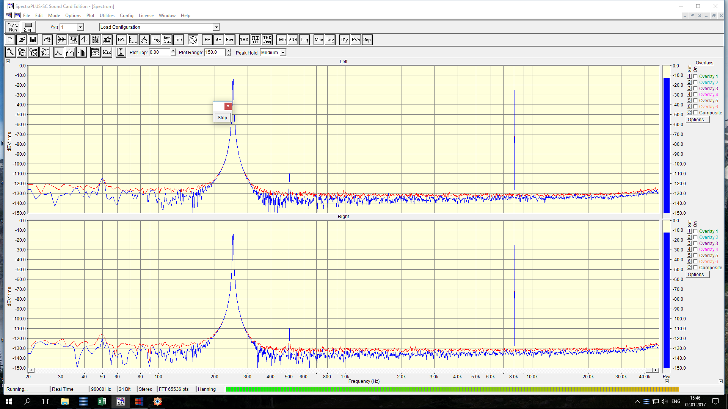Click Options button under Left overlays

pos(697,120)
